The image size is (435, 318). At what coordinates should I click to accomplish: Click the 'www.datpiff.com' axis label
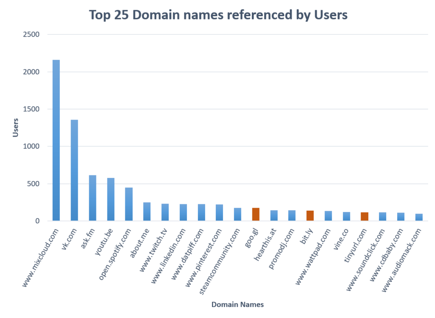187,254
